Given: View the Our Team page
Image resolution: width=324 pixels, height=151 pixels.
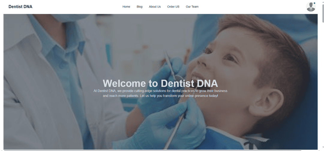Looking at the screenshot, I should (192, 7).
